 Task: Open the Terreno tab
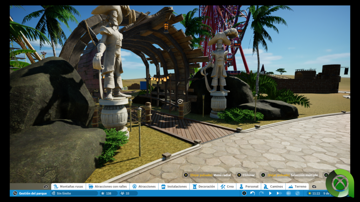297,187
